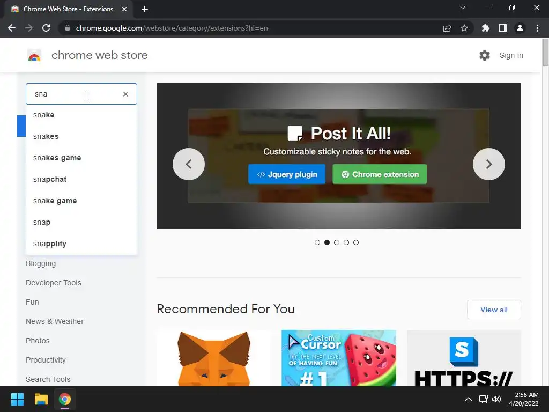The width and height of the screenshot is (549, 412).
Task: Open network status tray icon
Action: click(484, 399)
